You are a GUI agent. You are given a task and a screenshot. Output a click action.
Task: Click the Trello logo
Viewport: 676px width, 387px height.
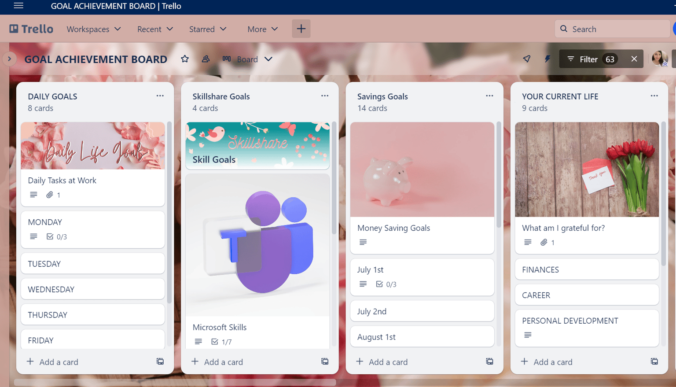(31, 29)
